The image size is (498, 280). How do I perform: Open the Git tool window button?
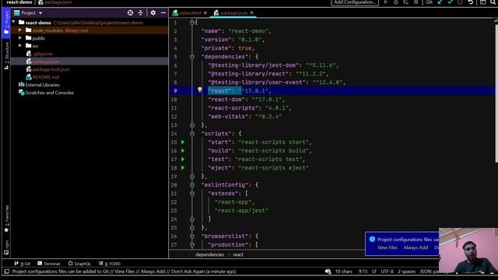coord(23,264)
